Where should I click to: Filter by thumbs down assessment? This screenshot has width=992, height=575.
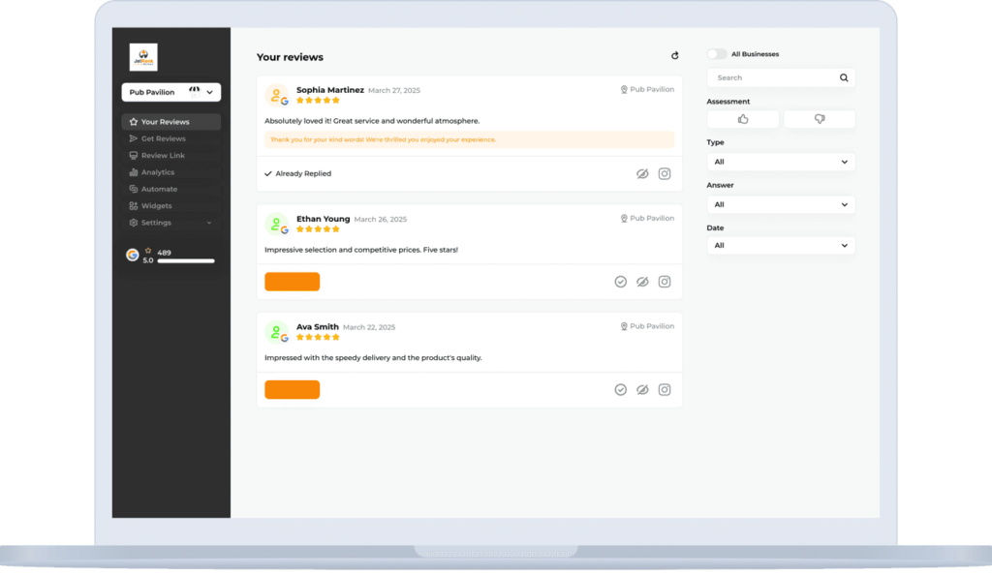pyautogui.click(x=820, y=119)
